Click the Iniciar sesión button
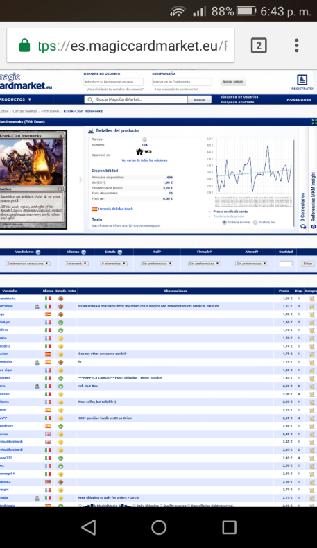 coord(233,82)
